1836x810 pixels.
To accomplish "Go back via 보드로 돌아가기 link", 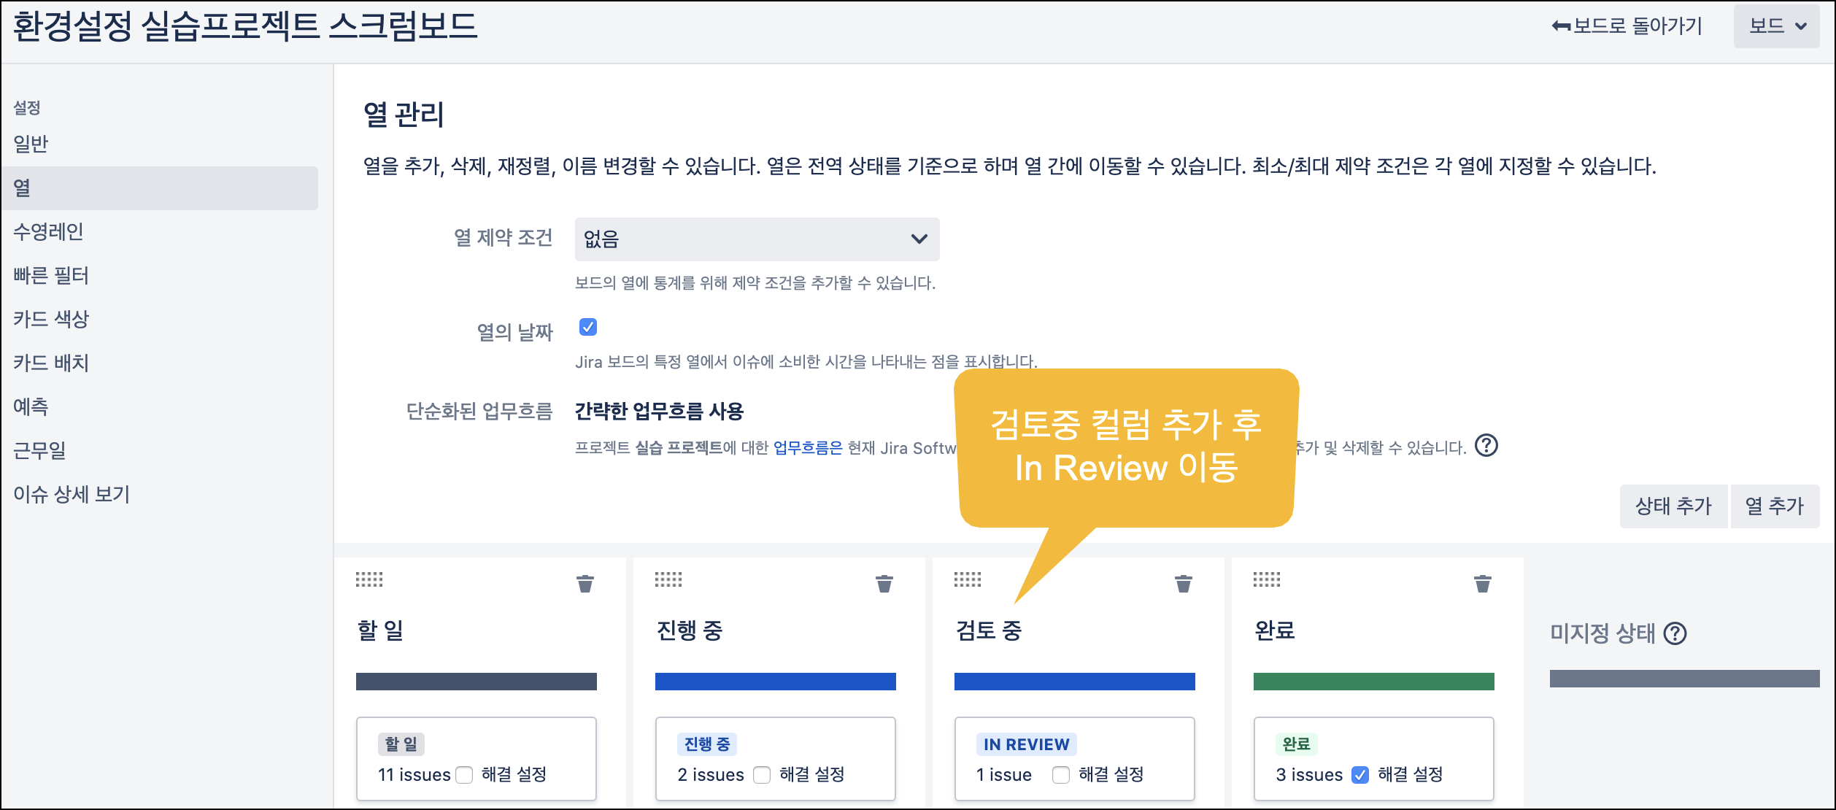I will 1627,27.
